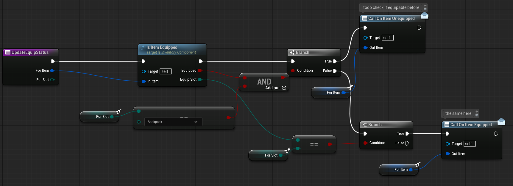Viewport: 513px width, 186px height.
Task: Click the Equip Slot output pin
Action: click(200, 79)
